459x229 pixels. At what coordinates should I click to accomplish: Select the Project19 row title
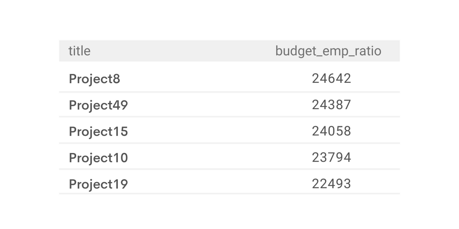pyautogui.click(x=98, y=184)
